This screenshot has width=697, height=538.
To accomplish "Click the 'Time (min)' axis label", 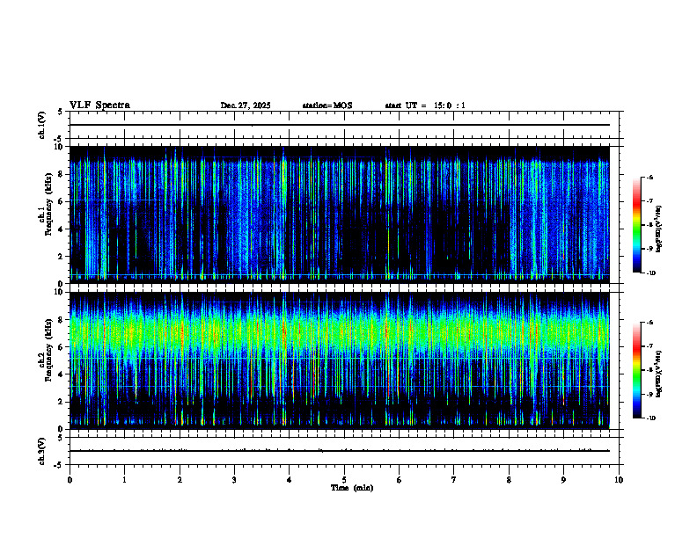I will 352,488.
